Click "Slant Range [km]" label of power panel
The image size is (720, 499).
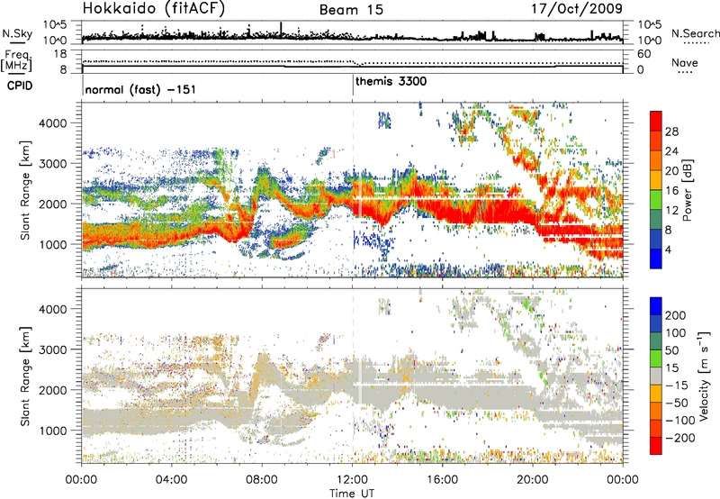[25, 190]
